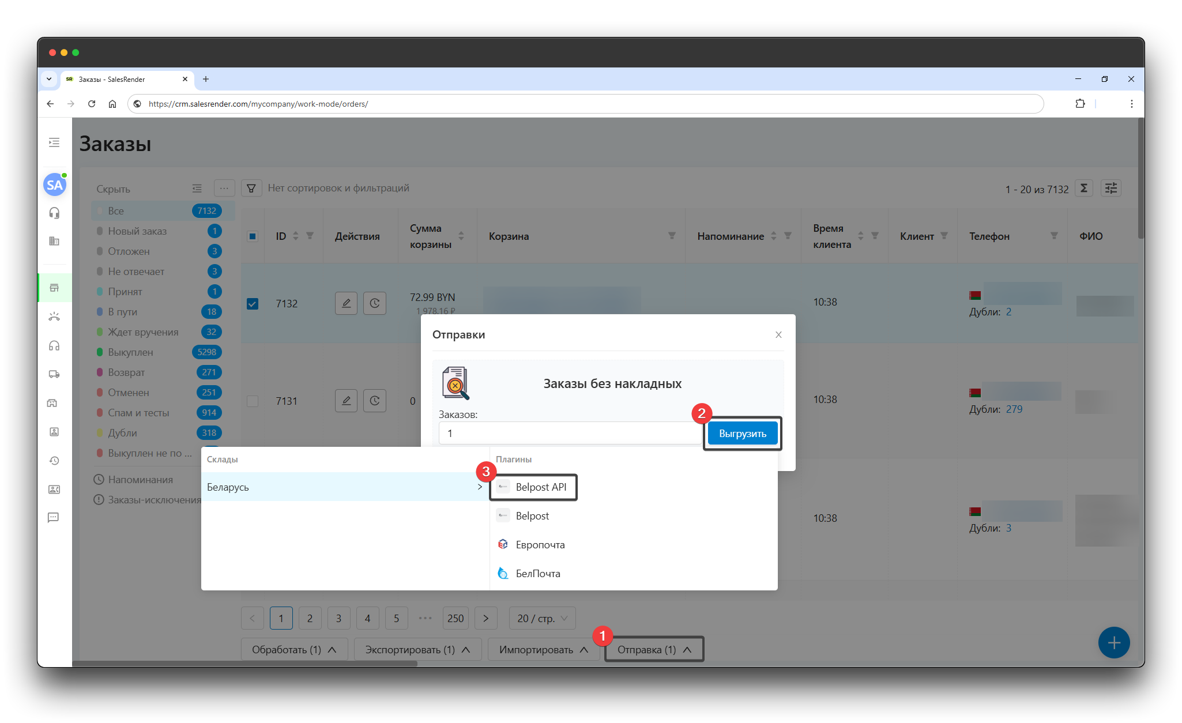This screenshot has width=1182, height=723.
Task: Open the table column settings icon
Action: tap(1111, 188)
